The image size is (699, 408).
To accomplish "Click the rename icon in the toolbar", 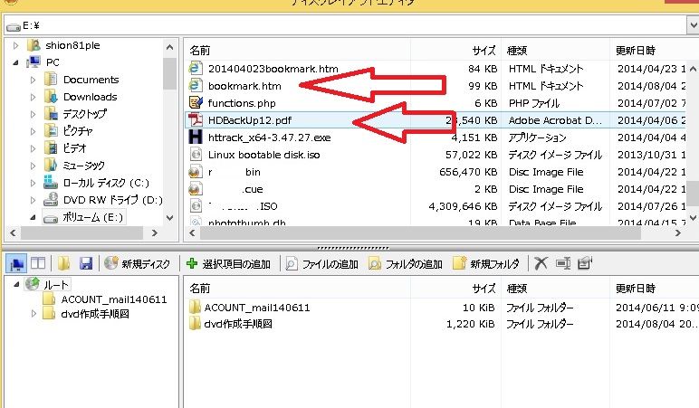I will [563, 263].
